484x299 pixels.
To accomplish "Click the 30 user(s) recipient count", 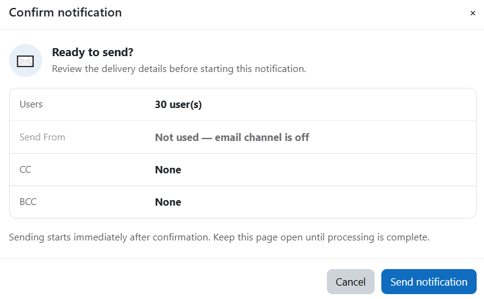I will [x=178, y=104].
